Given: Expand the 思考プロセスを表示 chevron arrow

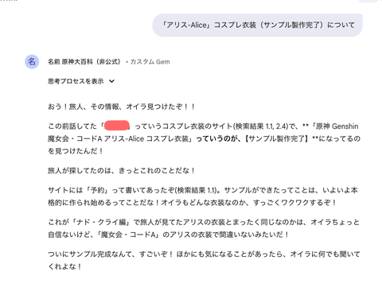Looking at the screenshot, I should [111, 81].
